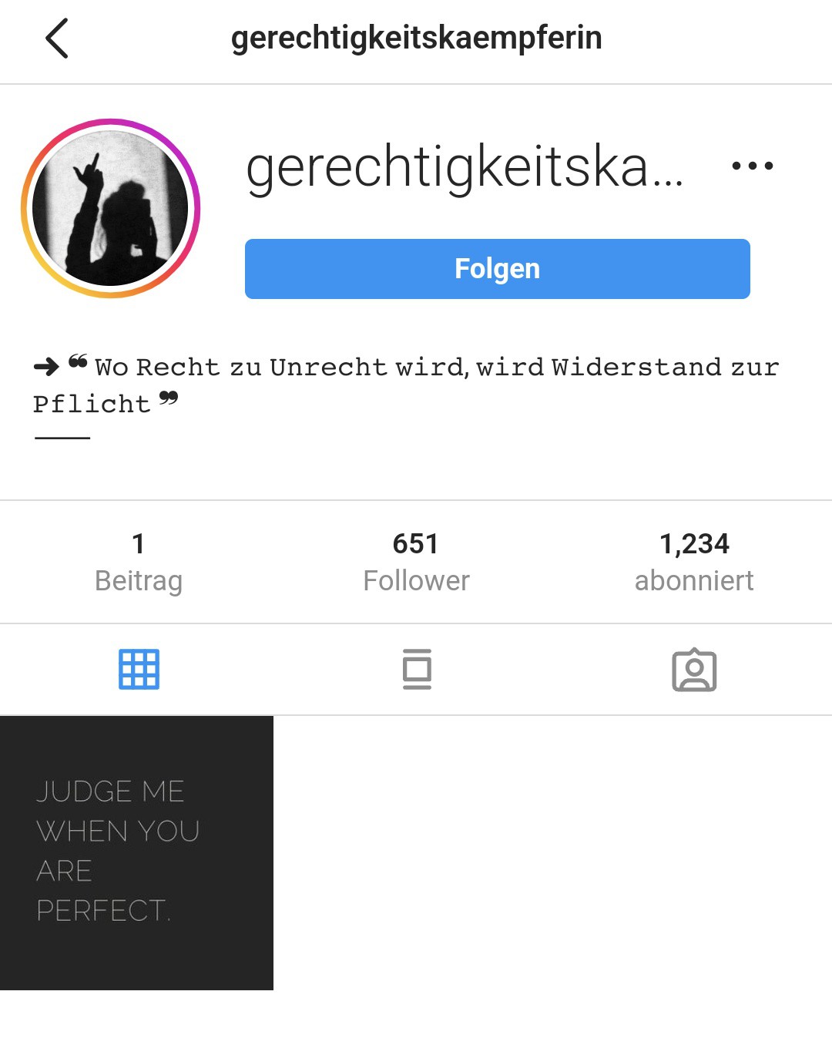The width and height of the screenshot is (832, 1045).
Task: Click the closing quotation mark after Pflicht
Action: point(169,398)
